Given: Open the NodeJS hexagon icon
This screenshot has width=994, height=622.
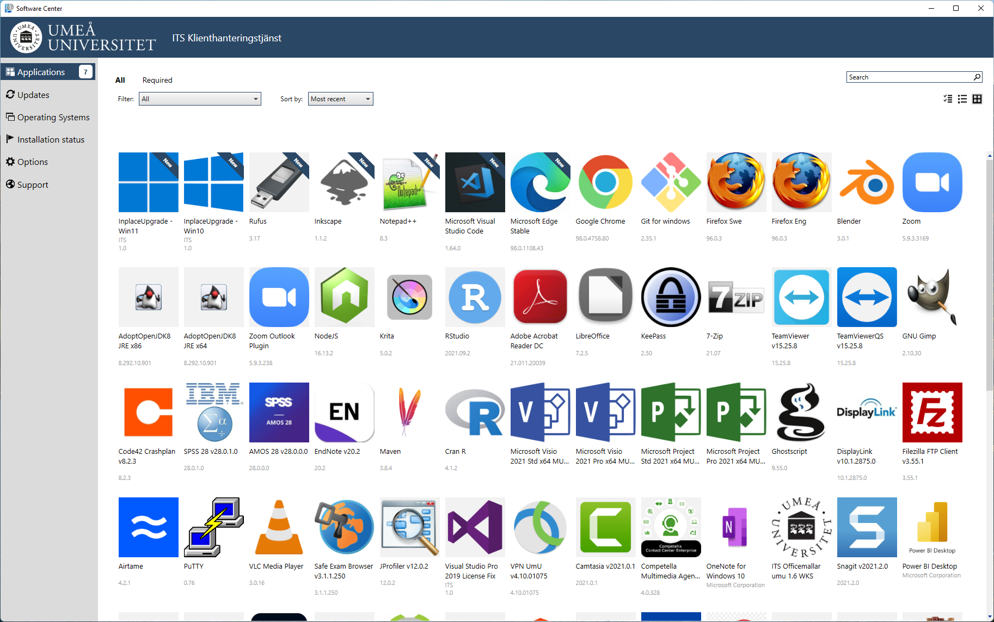Looking at the screenshot, I should click(344, 297).
